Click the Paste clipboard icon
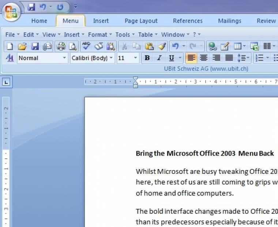Viewport: 278px width, 227px height. [149, 46]
